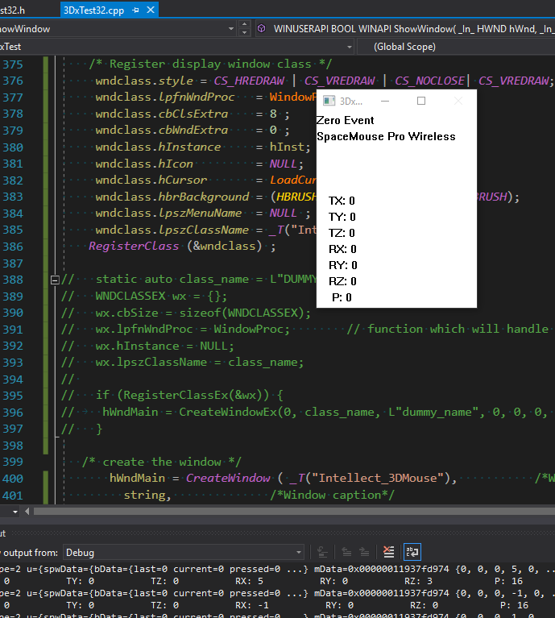
Task: Click CS_HREDRAW on line 376
Action: point(249,81)
